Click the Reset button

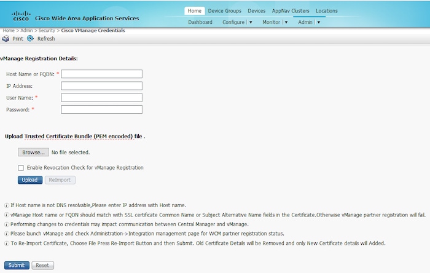[42, 266]
